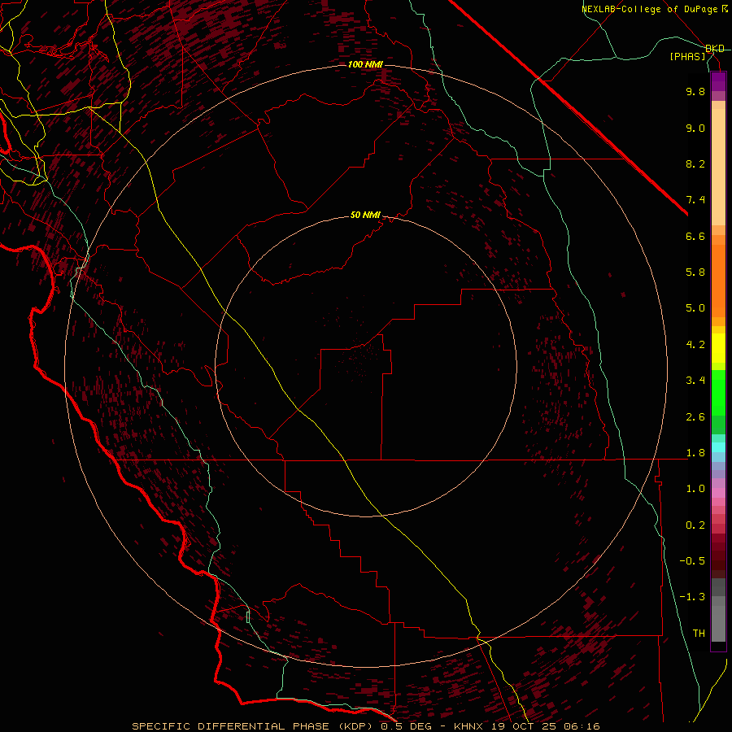Click the BKD label above the color scale

click(715, 49)
